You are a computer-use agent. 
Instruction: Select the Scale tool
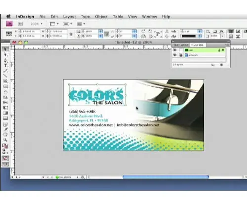pyautogui.click(x=5, y=97)
